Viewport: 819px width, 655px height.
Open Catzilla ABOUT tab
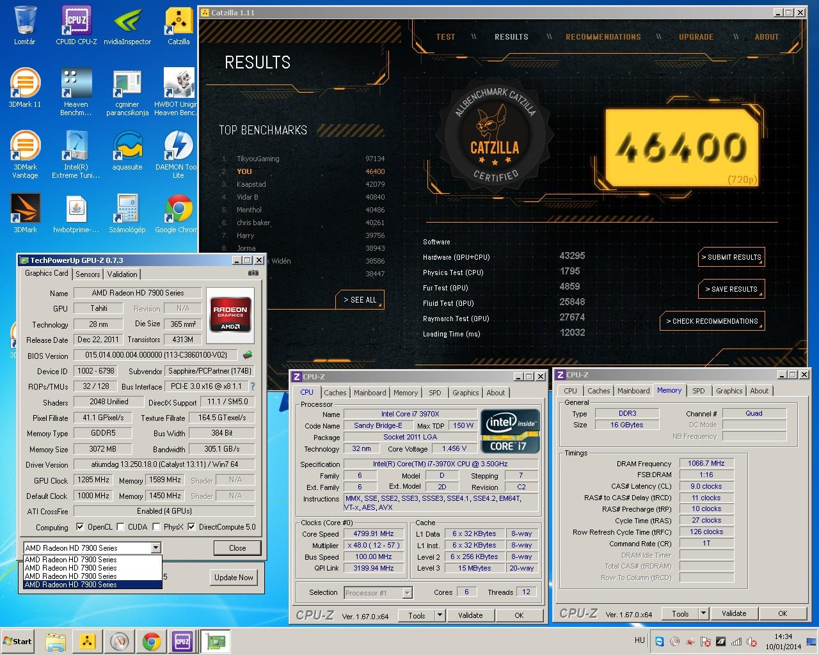click(767, 36)
